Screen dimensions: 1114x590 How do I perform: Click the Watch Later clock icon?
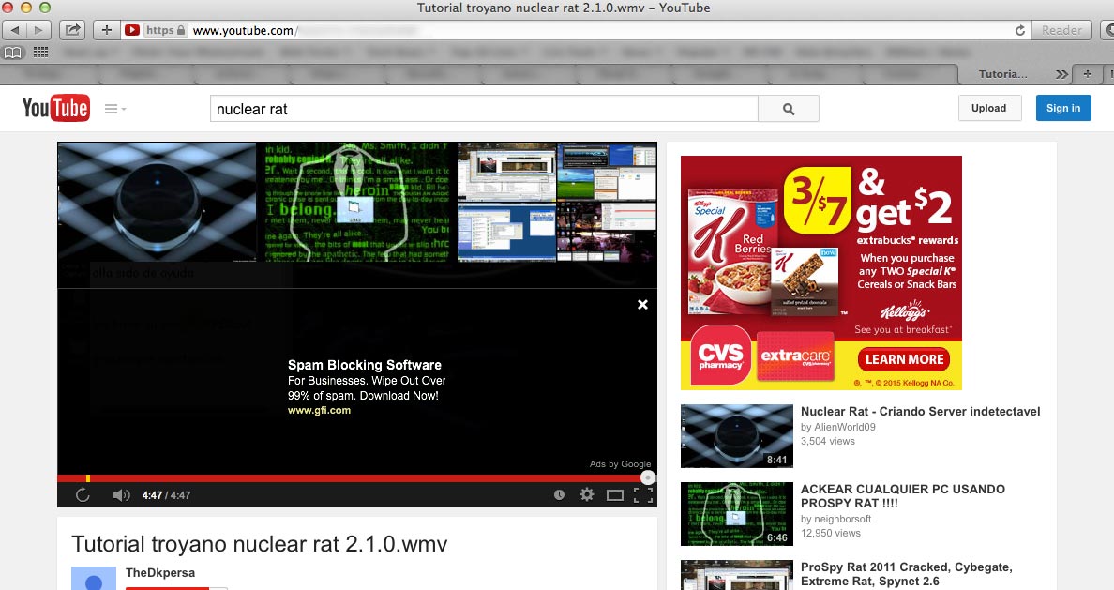tap(559, 494)
